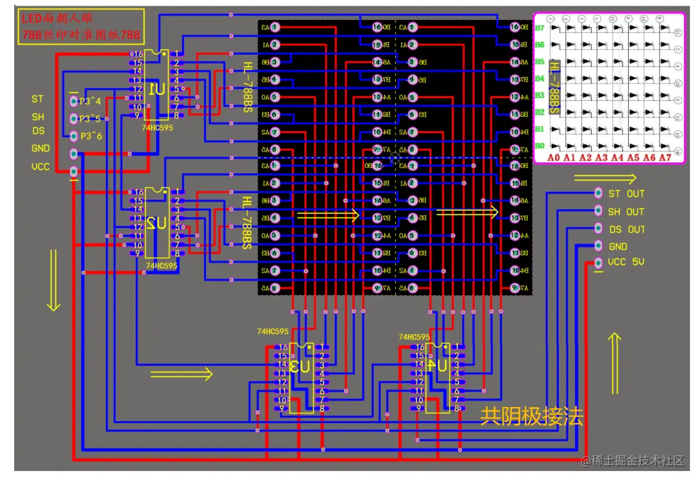Select the U1 74HC595 chip outline
The width and height of the screenshot is (699, 482).
click(x=156, y=85)
